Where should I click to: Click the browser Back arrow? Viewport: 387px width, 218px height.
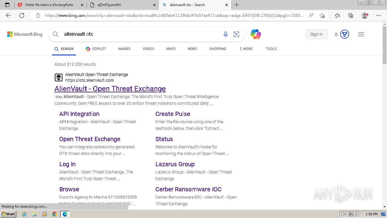click(x=8, y=15)
